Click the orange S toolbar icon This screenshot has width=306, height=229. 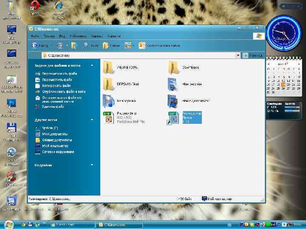[142, 45]
